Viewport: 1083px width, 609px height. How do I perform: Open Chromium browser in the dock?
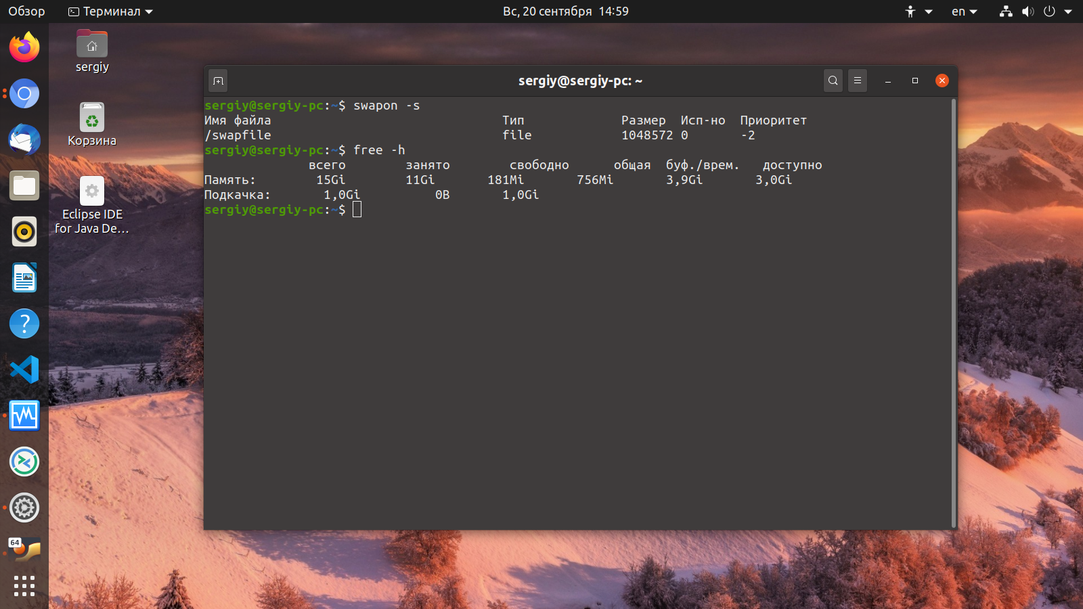click(24, 93)
